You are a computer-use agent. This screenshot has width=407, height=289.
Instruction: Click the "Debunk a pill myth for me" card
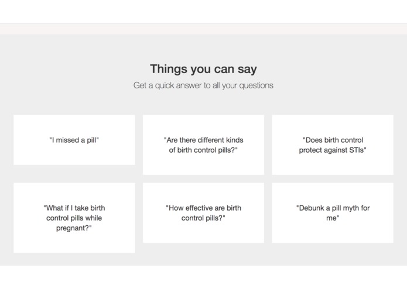333,213
